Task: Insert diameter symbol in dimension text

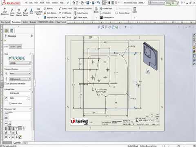Action: click(6, 133)
